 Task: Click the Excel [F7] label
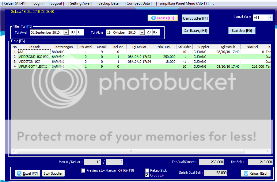point(30,173)
